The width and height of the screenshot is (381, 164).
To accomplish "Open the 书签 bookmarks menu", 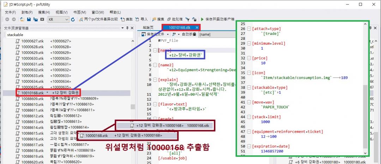I will (78, 12).
